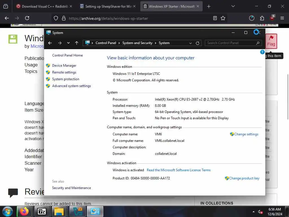
Task: Toggle reader view in Firefox
Action: point(215,18)
